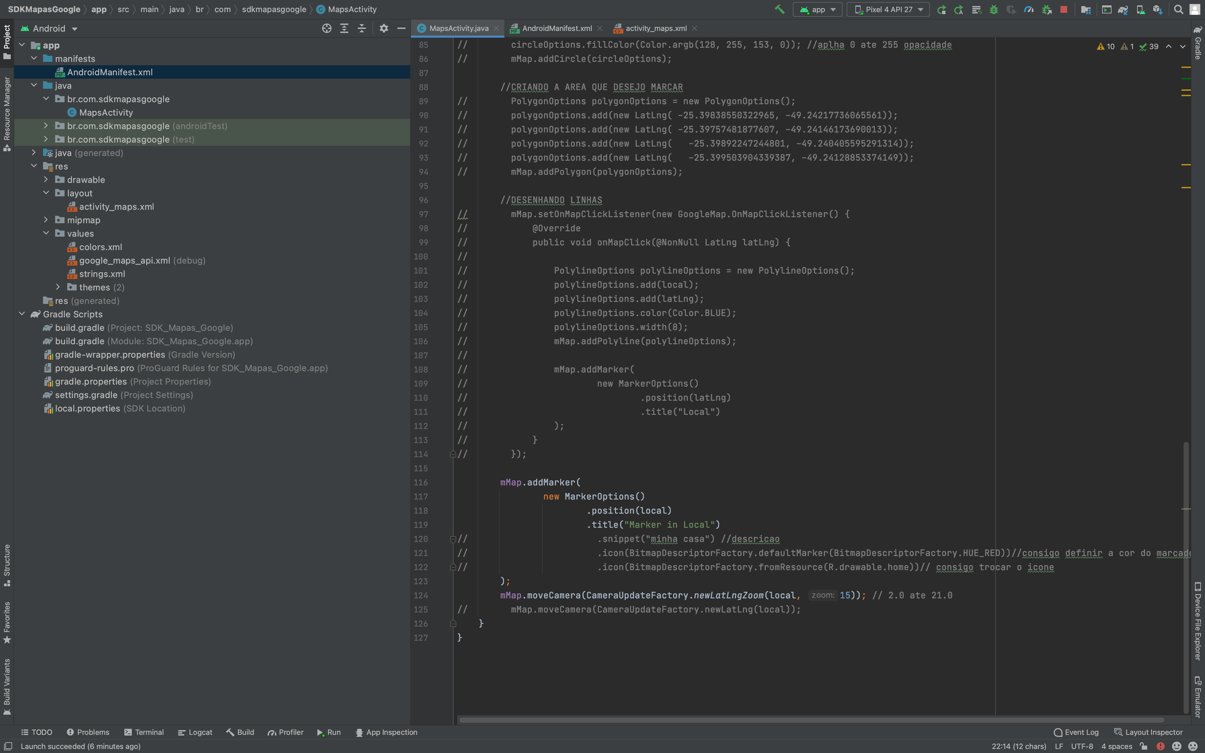
Task: Open Search Everywhere with the magnifier icon
Action: (x=1178, y=9)
